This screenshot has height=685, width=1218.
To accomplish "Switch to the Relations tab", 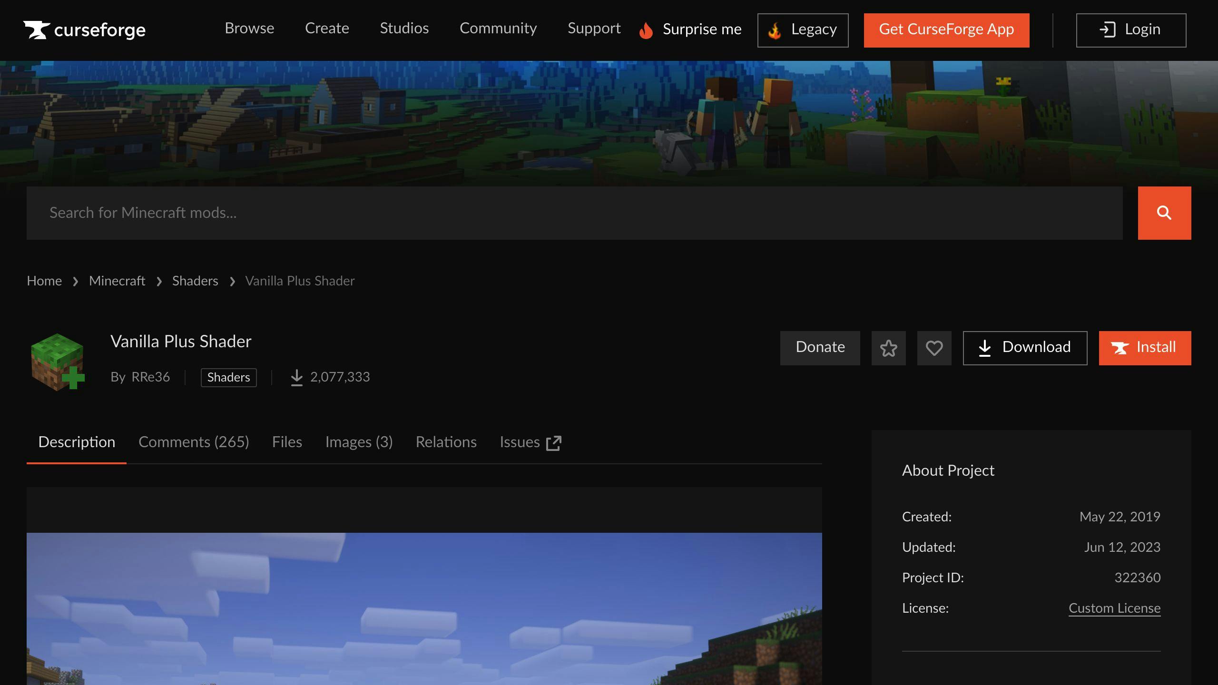I will [446, 442].
